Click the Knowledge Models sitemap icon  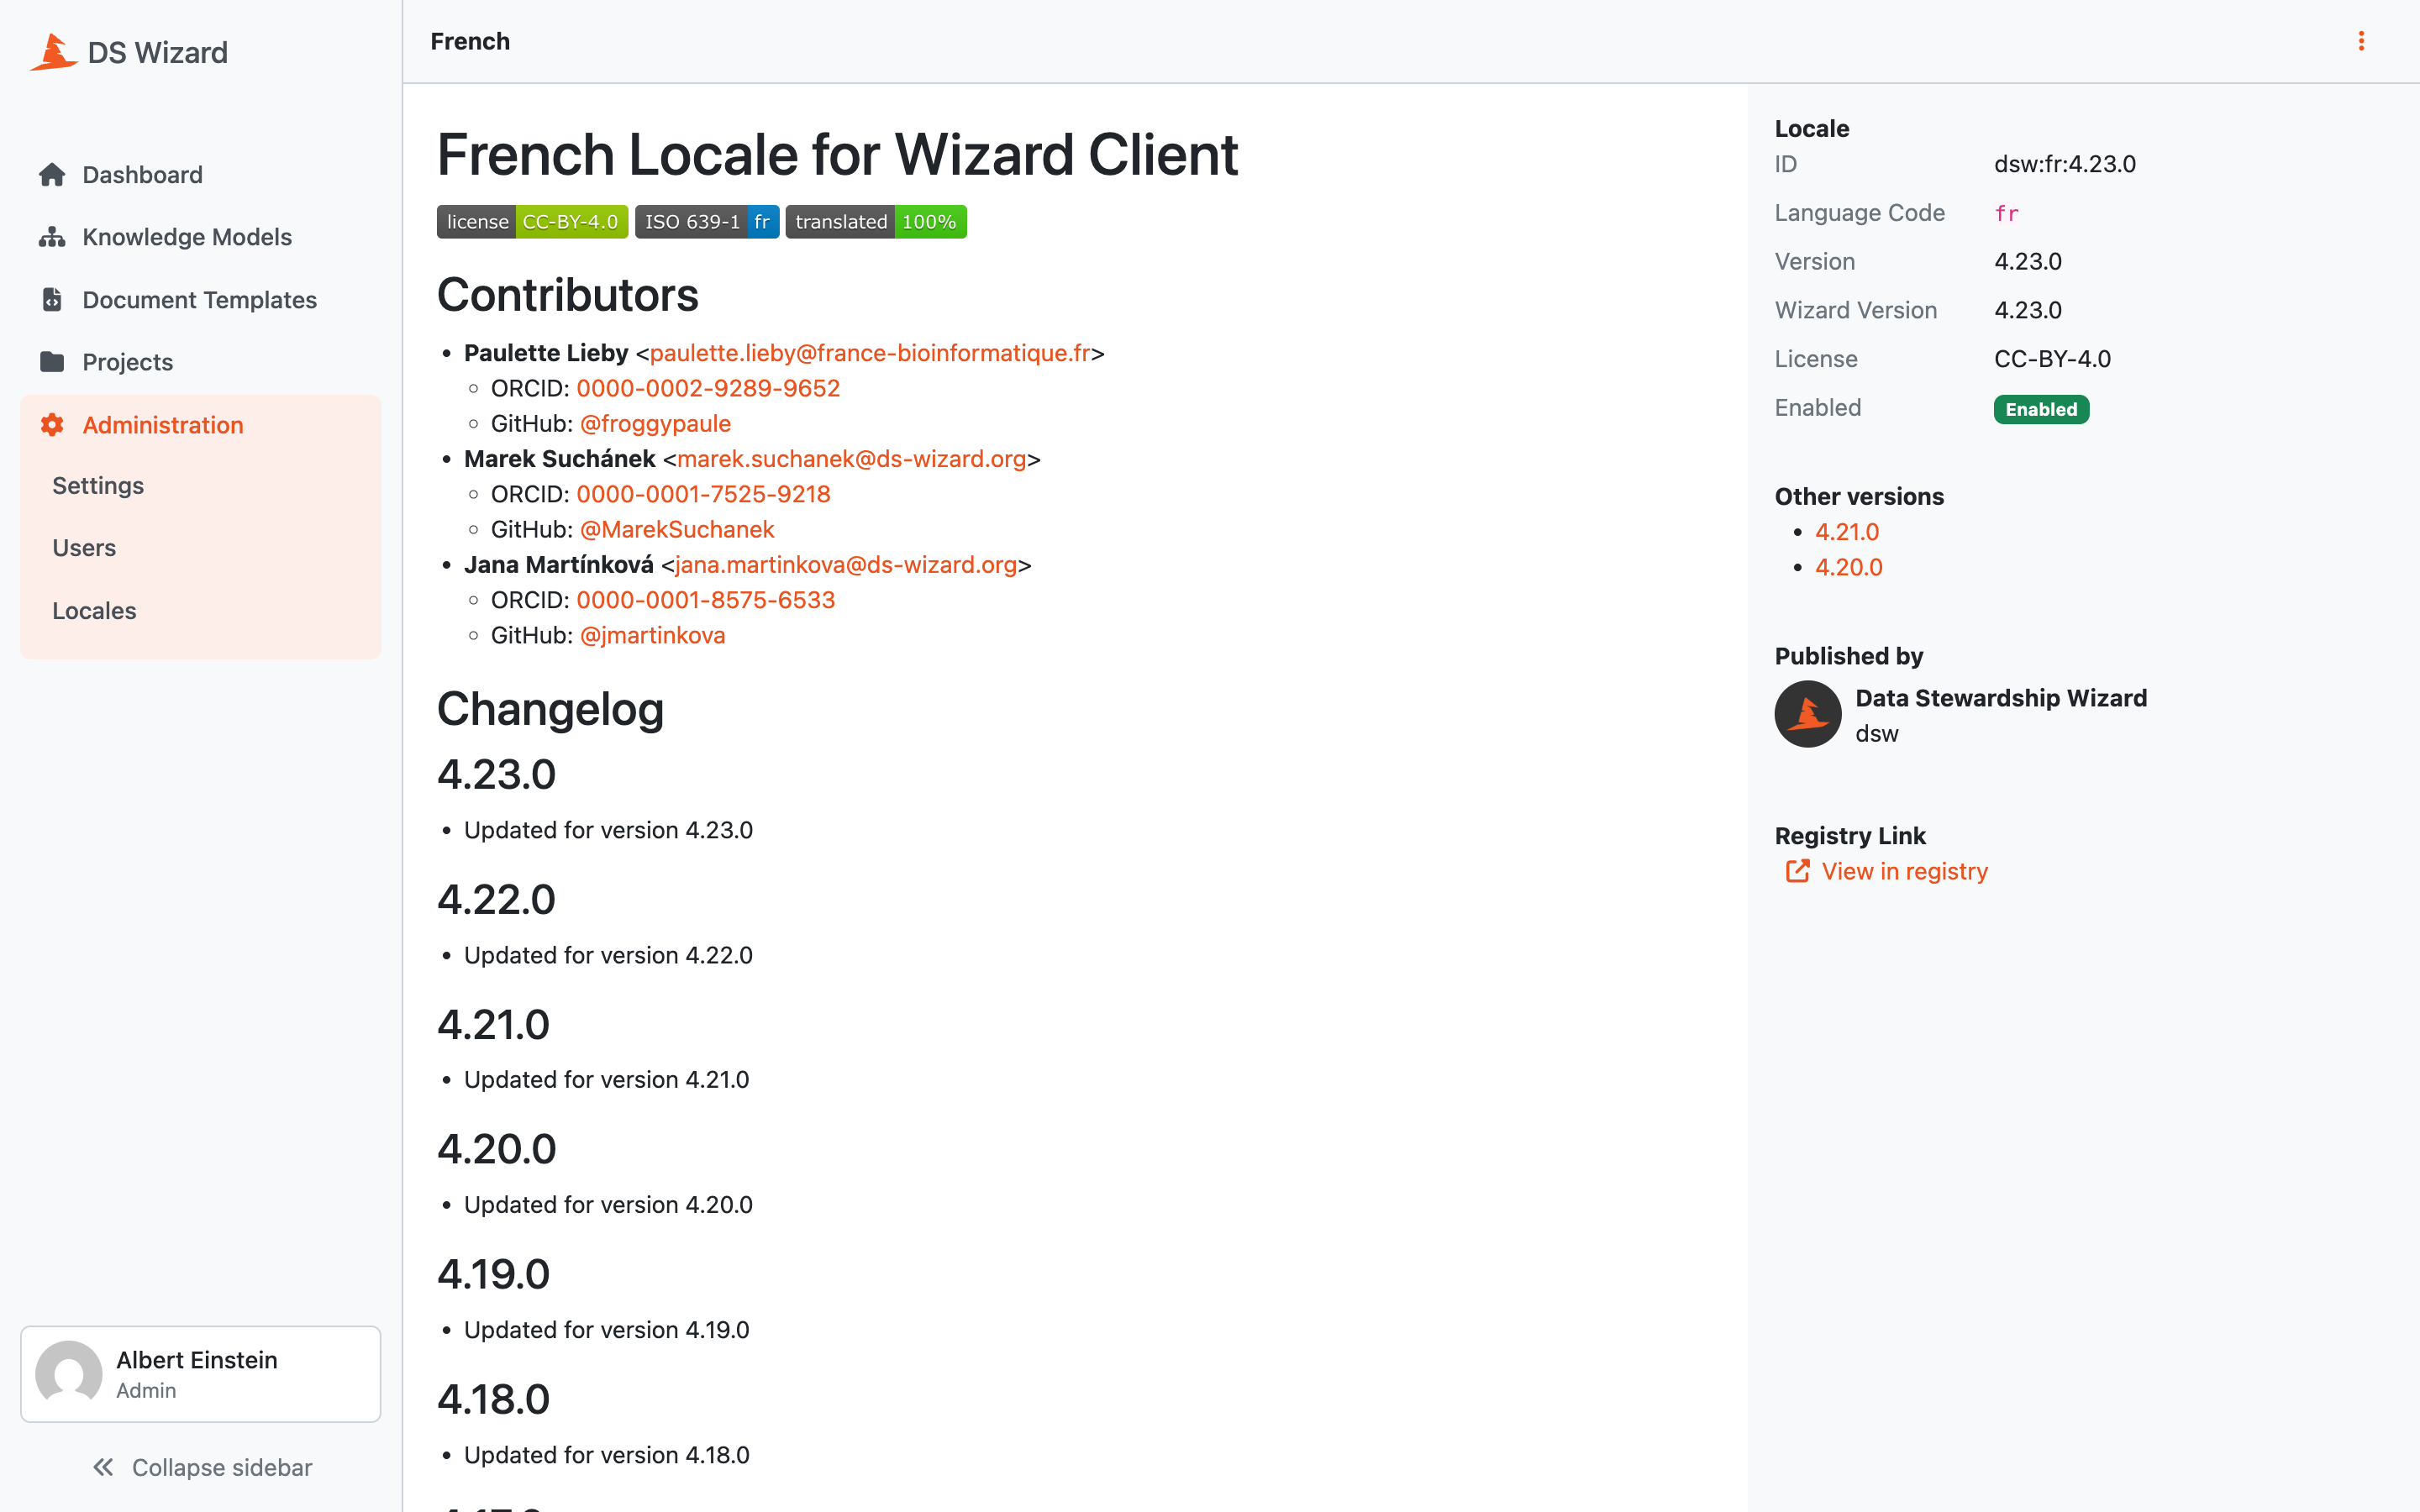tap(52, 237)
